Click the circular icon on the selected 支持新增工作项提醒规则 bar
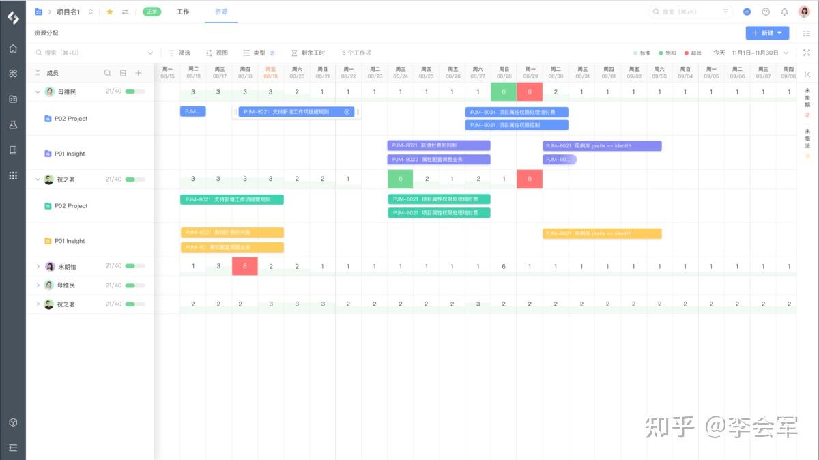The image size is (819, 460). [x=347, y=111]
